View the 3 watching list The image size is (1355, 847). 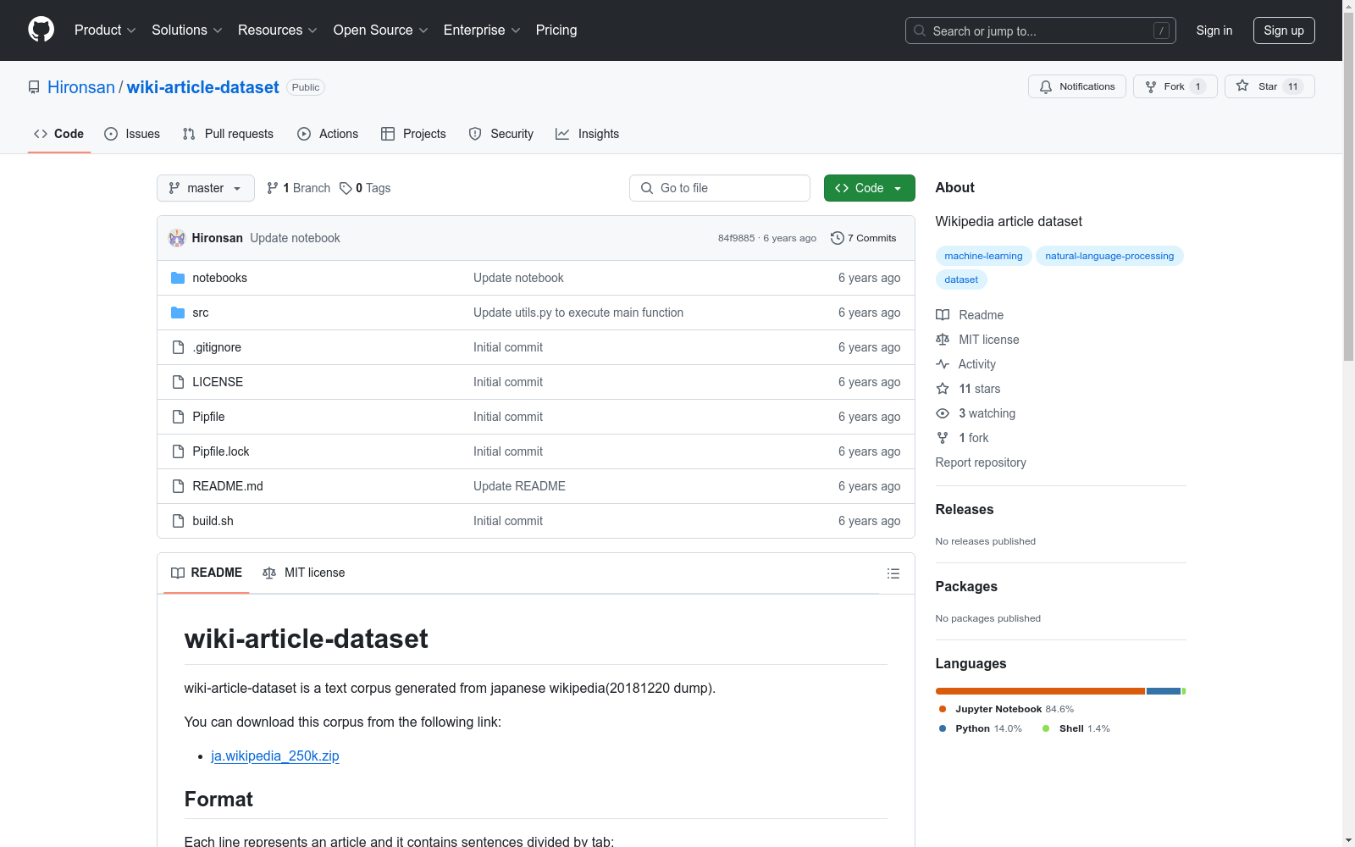(976, 413)
